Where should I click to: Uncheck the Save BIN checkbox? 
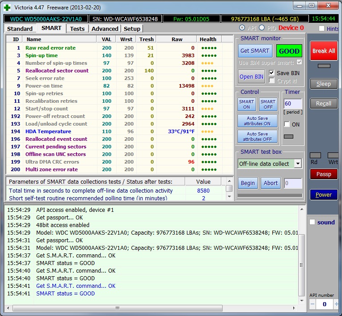coord(271,72)
